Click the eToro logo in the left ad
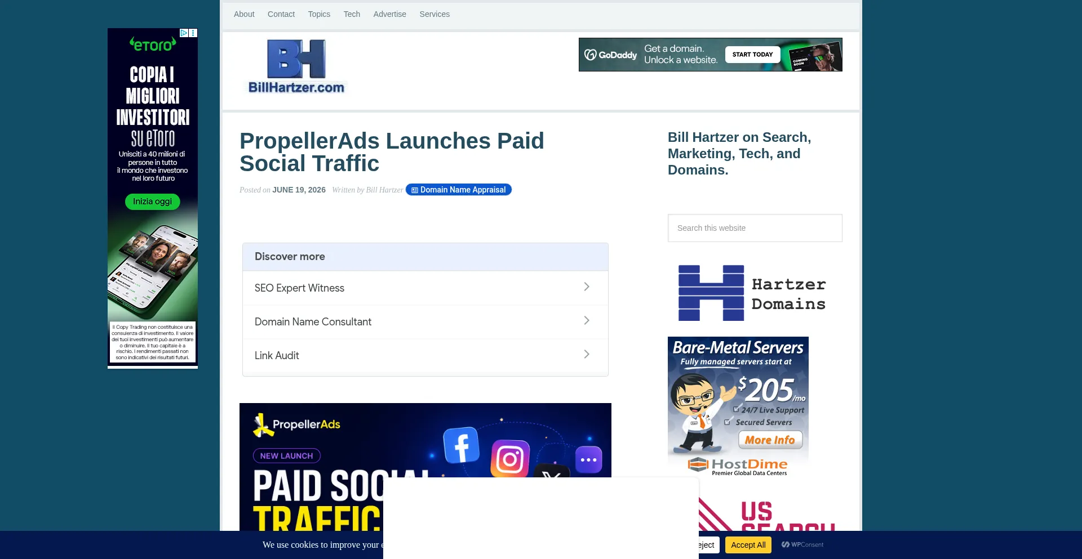 pyautogui.click(x=153, y=44)
